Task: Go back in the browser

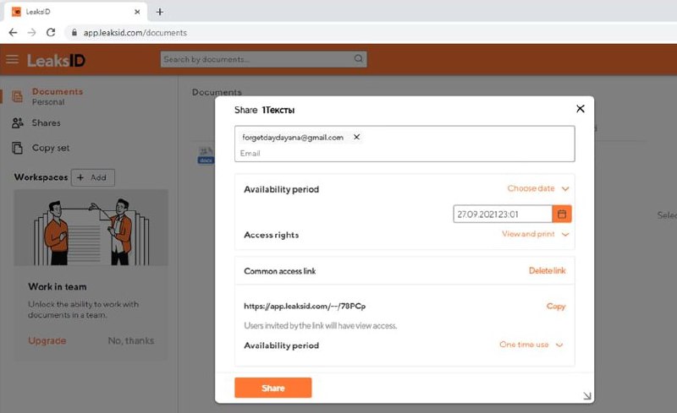Action: (x=13, y=32)
